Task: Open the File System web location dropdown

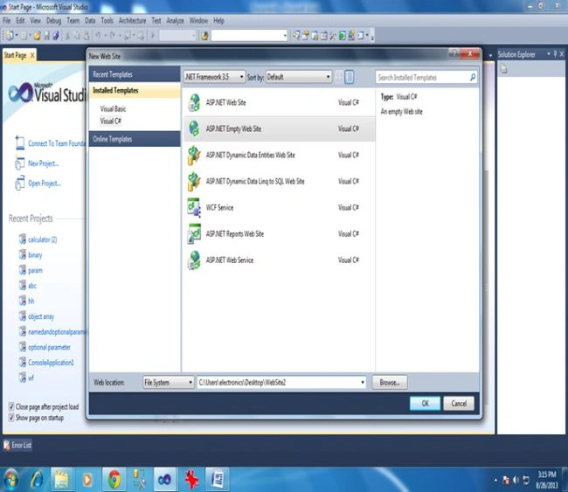Action: 169,382
